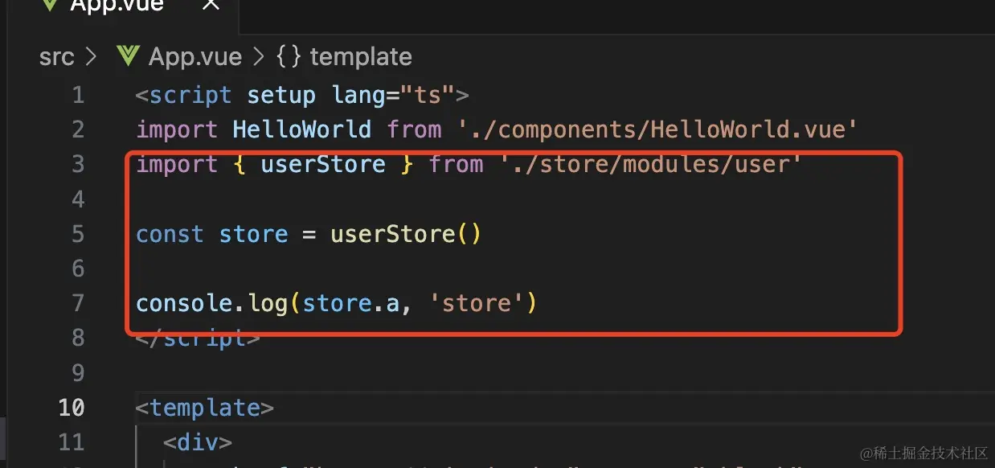Click the Vue logo icon in tab

(50, 4)
